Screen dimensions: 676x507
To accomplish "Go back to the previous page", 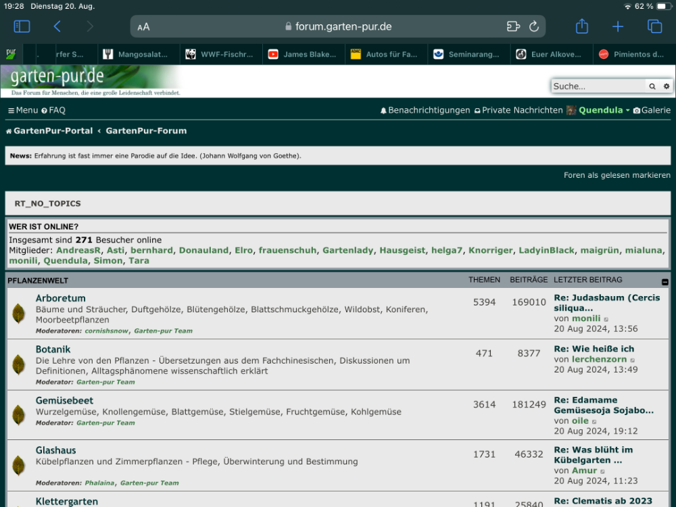I will [57, 26].
